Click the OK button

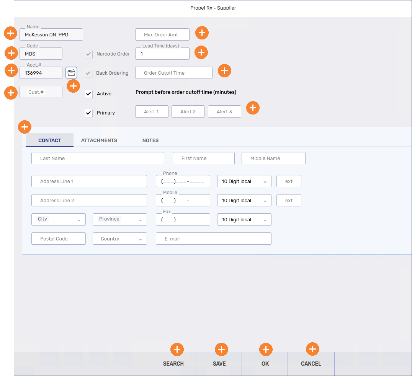tap(265, 364)
